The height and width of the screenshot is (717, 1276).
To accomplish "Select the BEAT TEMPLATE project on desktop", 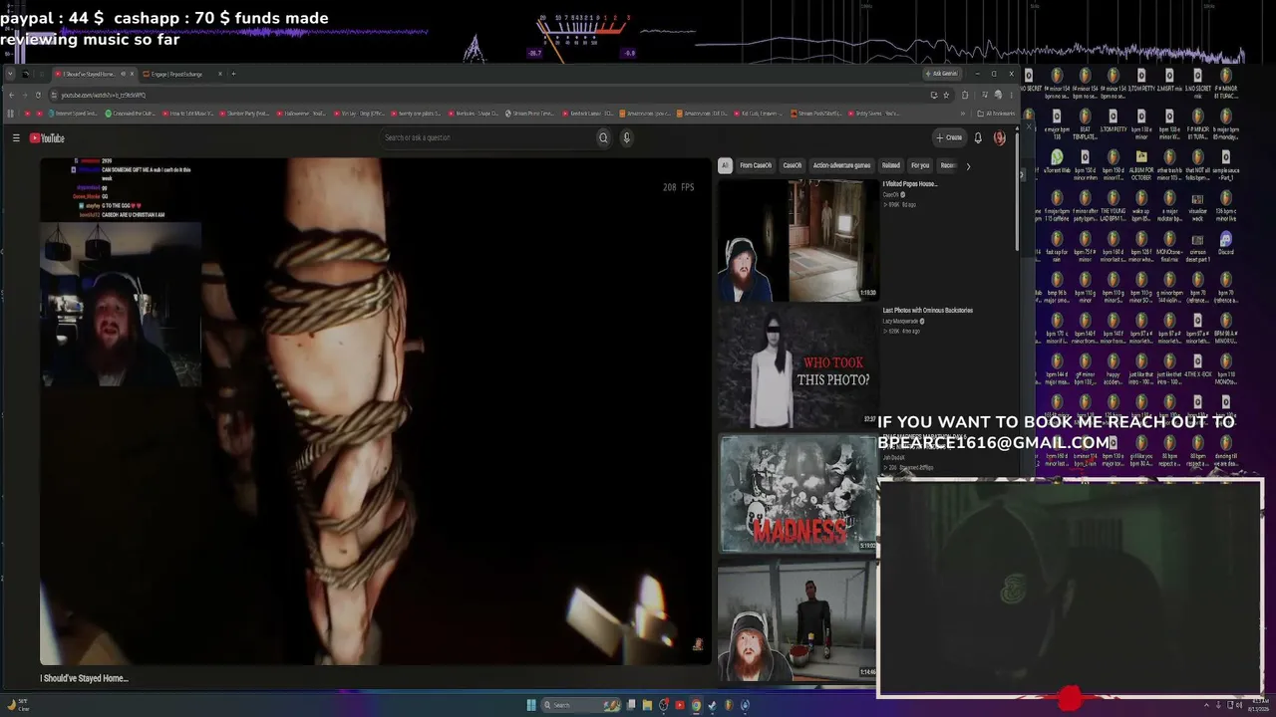I will pyautogui.click(x=1085, y=121).
